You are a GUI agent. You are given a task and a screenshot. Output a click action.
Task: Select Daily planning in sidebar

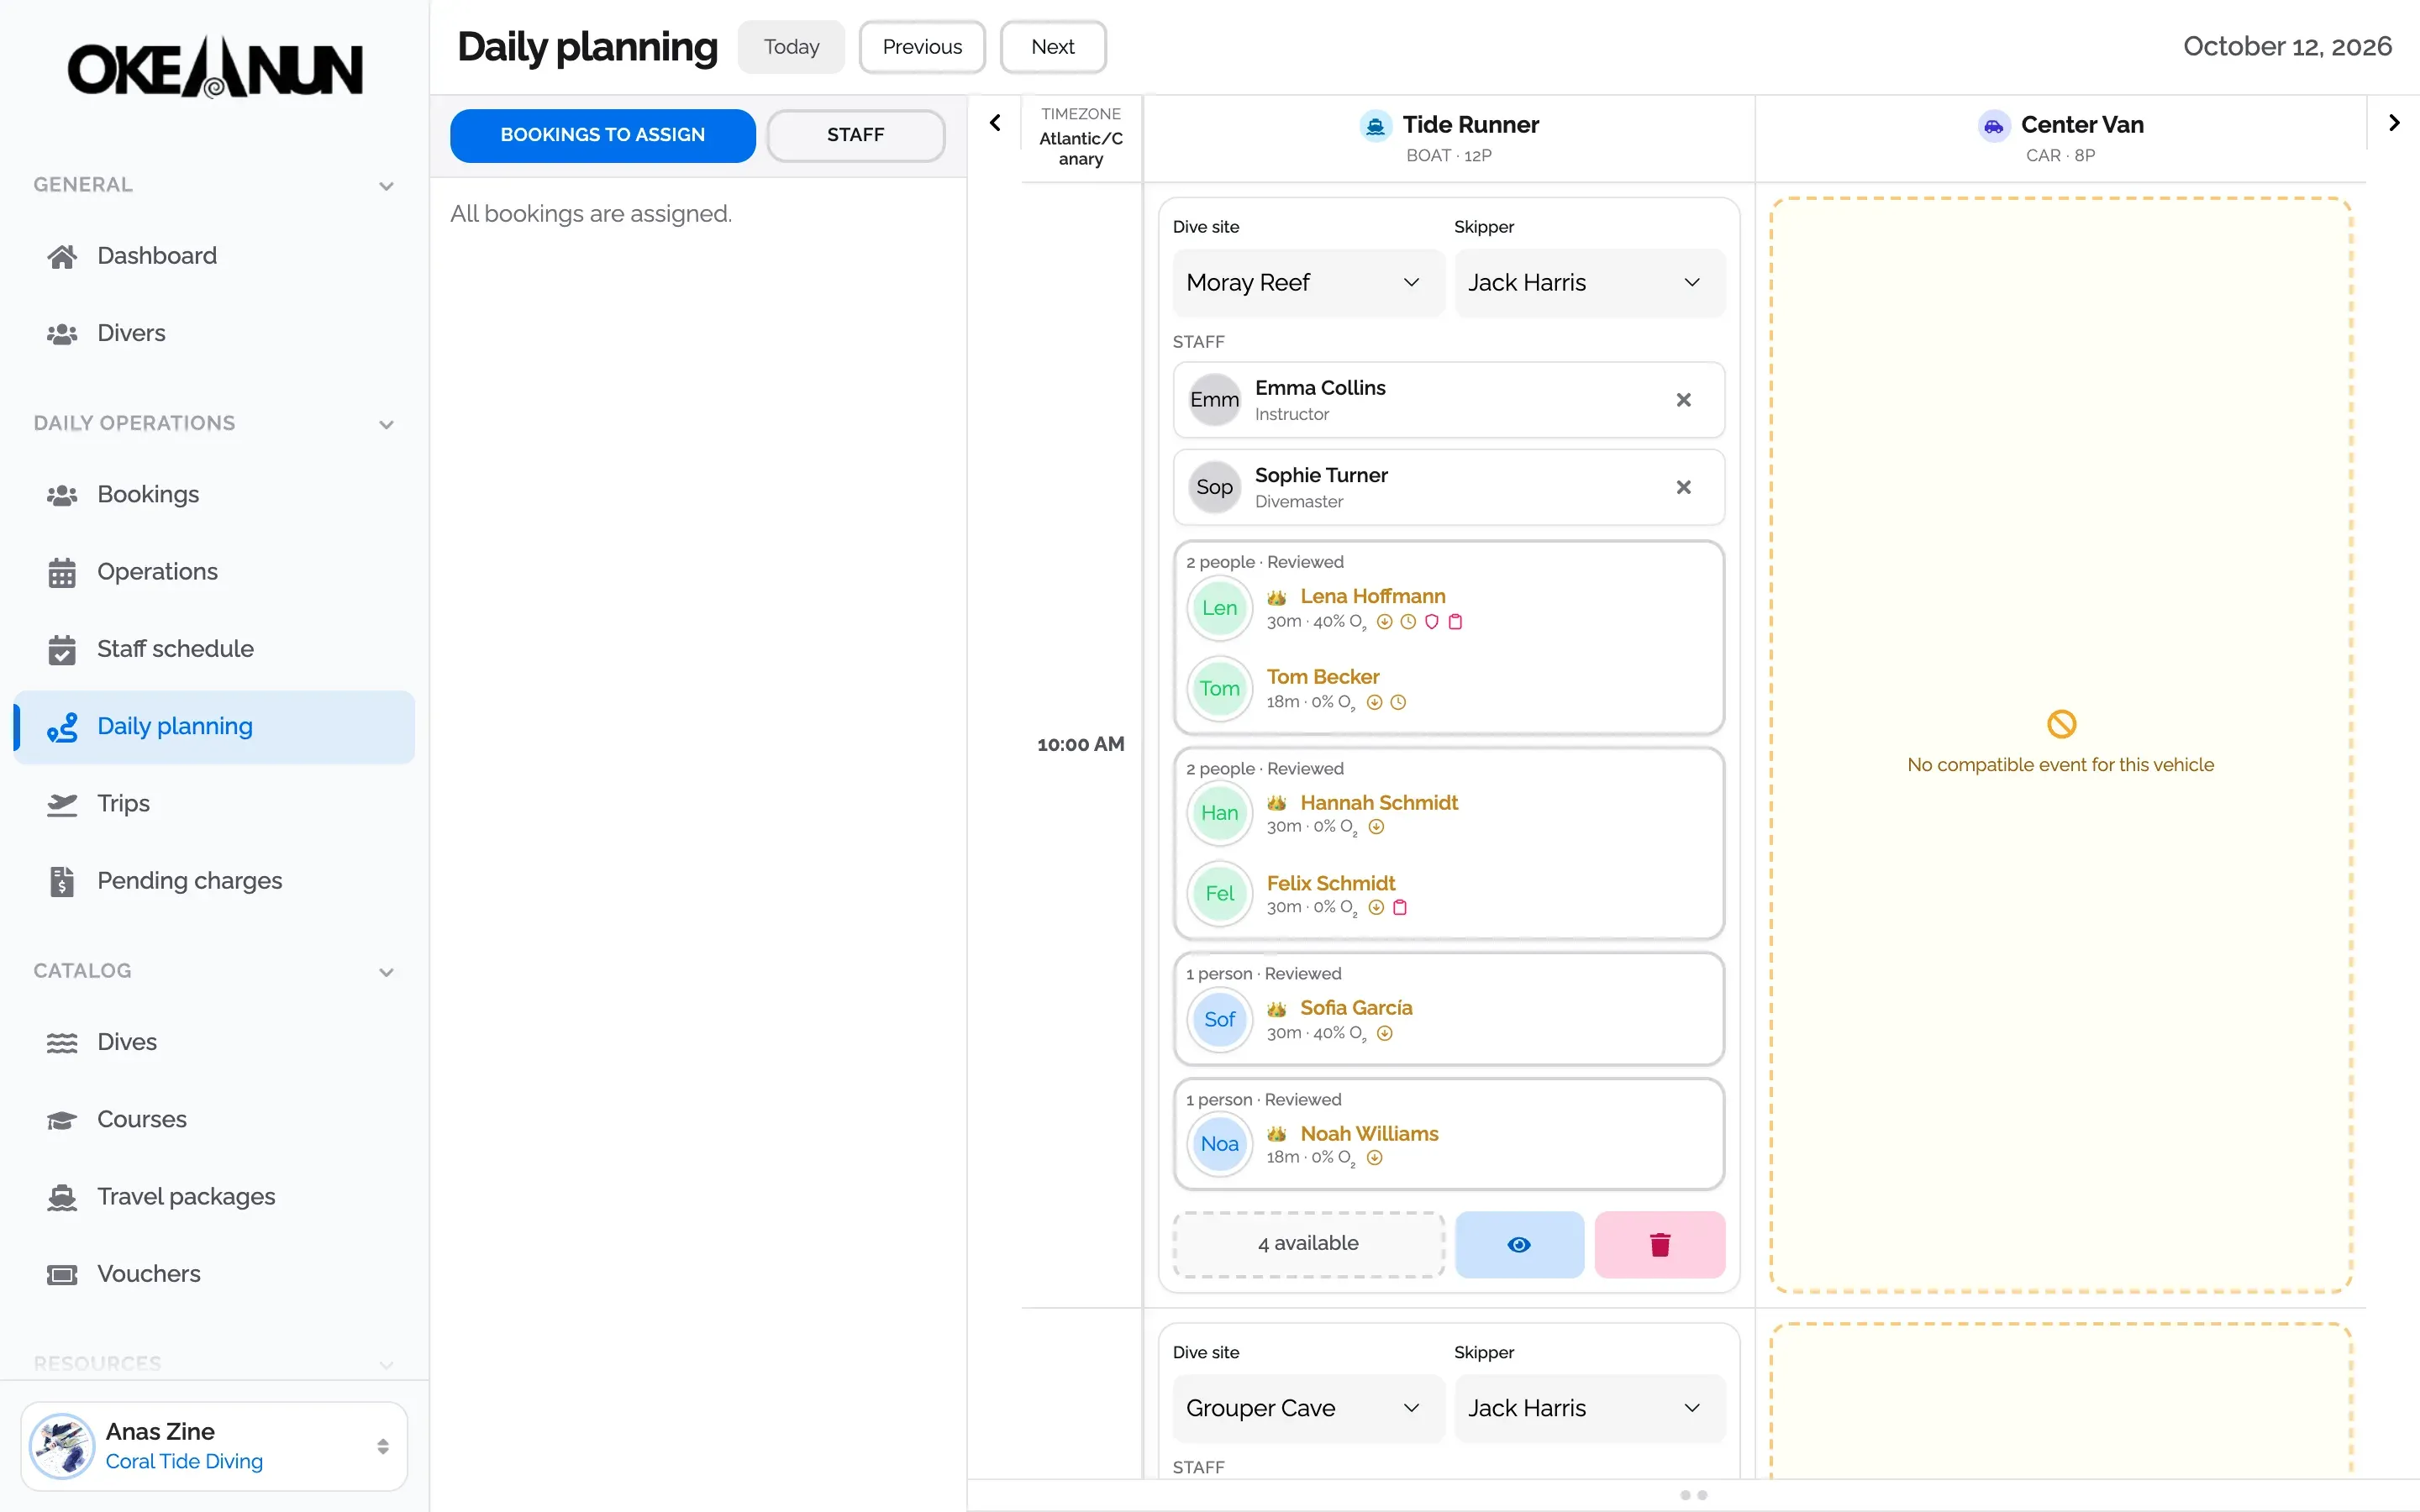214,727
